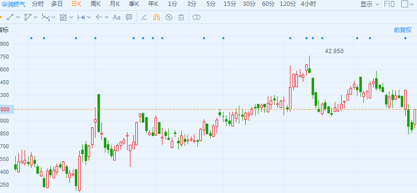Toggle 前复权 price adjustment mode
This screenshot has height=193, width=417.
[x=403, y=30]
